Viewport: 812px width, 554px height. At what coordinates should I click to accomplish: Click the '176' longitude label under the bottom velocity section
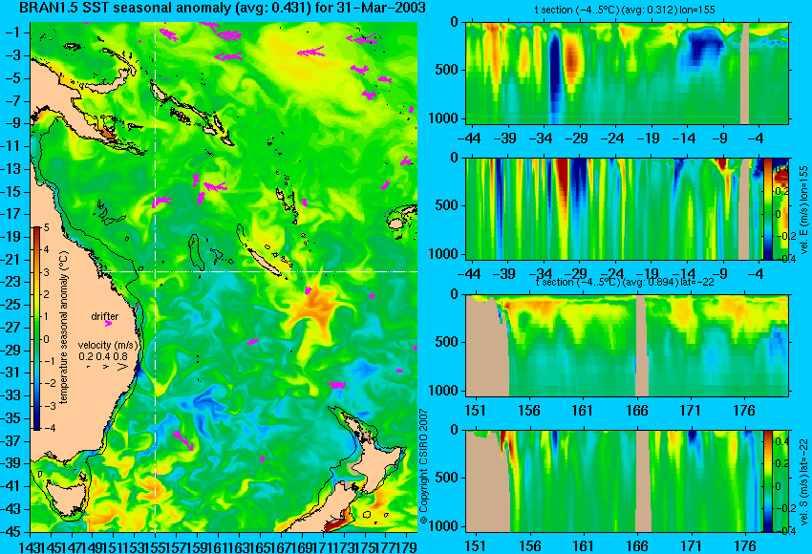click(745, 545)
